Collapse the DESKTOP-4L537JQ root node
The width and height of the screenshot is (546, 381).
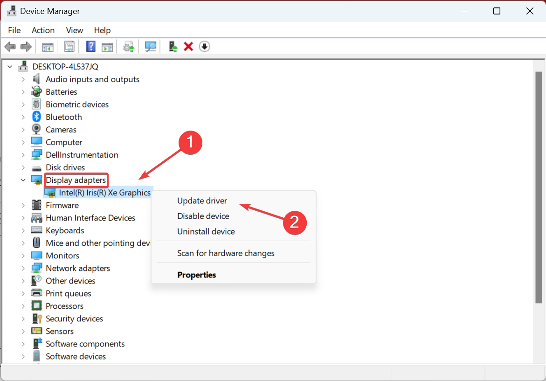click(x=10, y=66)
